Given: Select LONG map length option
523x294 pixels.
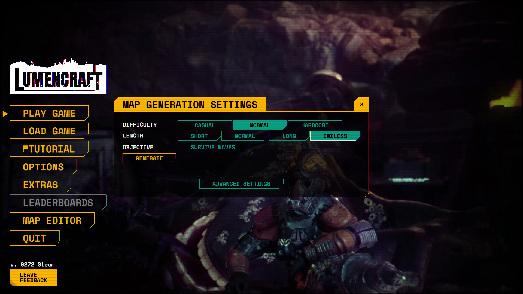Looking at the screenshot, I should (289, 136).
